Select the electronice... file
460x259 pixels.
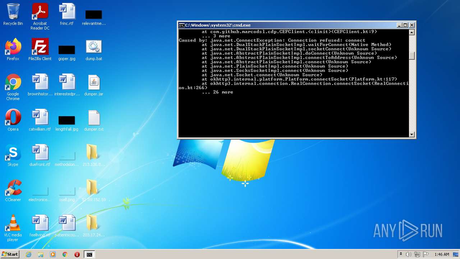[40, 194]
